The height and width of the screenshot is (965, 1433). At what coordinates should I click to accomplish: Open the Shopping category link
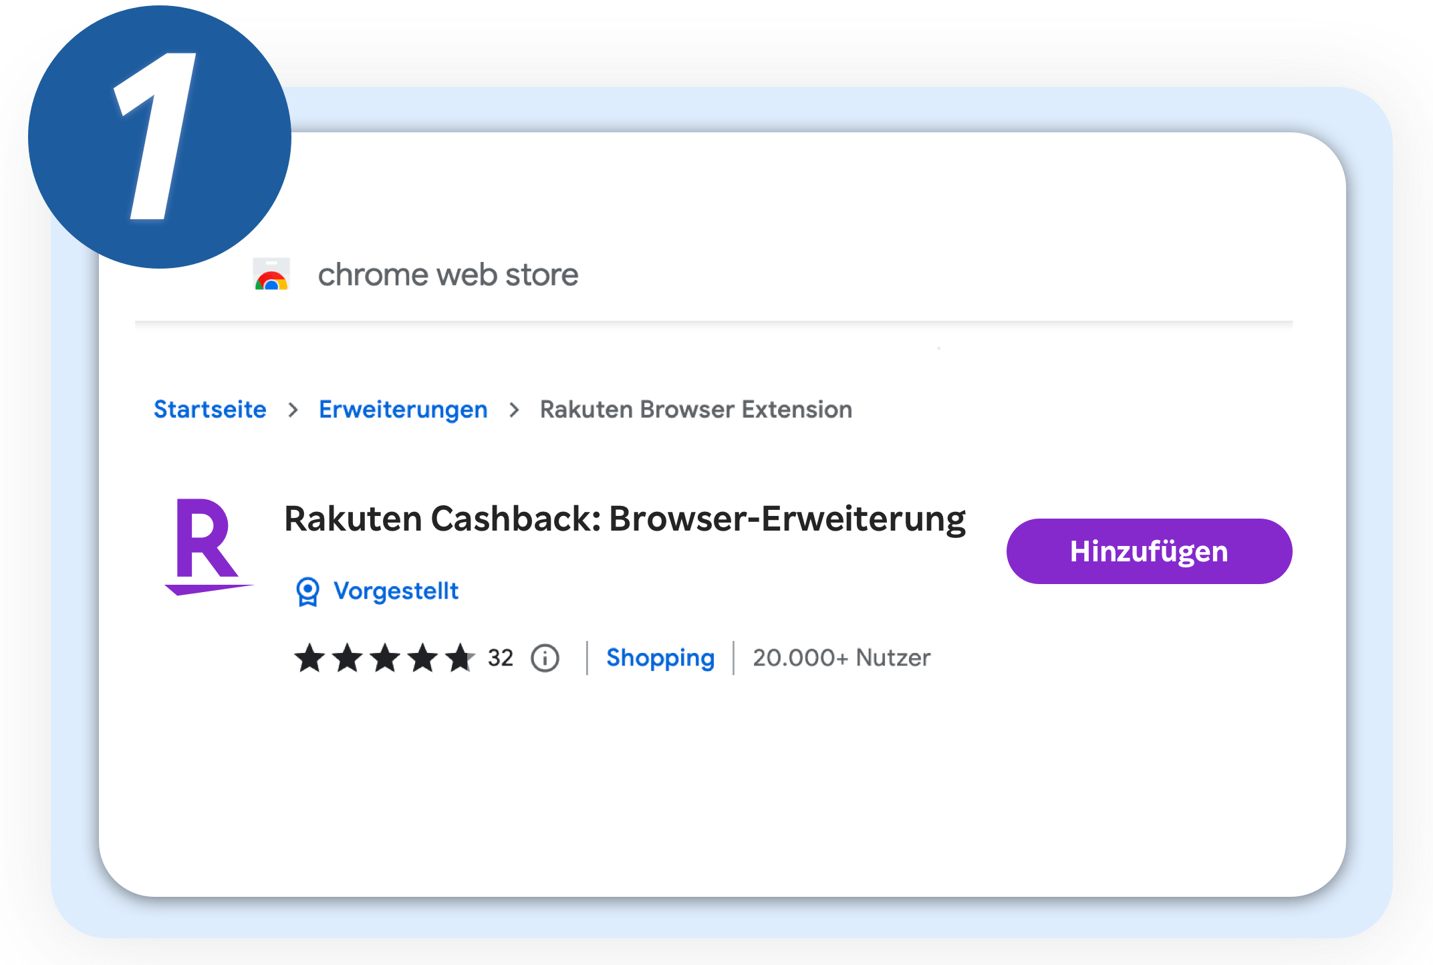[x=660, y=658]
